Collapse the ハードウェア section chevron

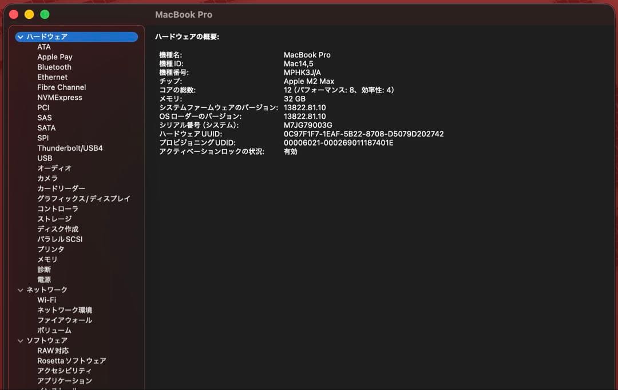click(x=20, y=37)
